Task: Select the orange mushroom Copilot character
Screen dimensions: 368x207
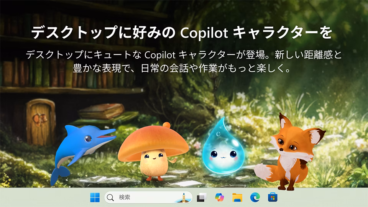Action: 153,152
